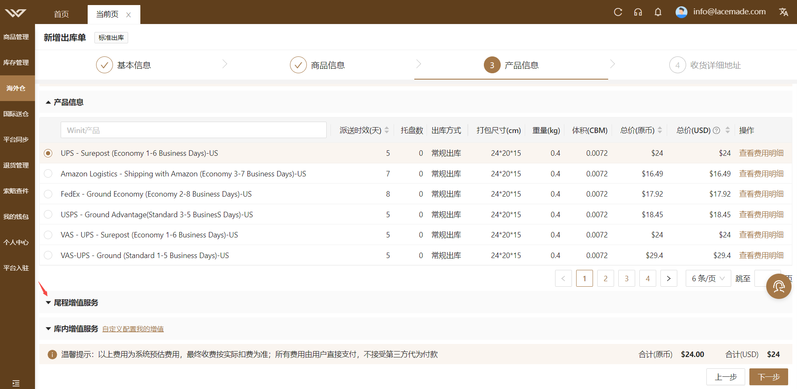The image size is (797, 389).
Task: Go to page 2
Action: (x=606, y=278)
